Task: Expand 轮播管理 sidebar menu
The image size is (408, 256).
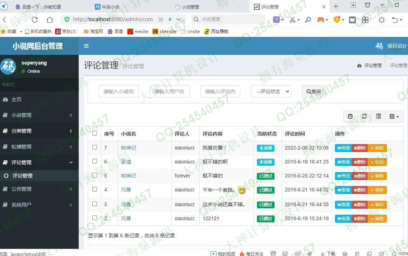Action: (x=39, y=147)
